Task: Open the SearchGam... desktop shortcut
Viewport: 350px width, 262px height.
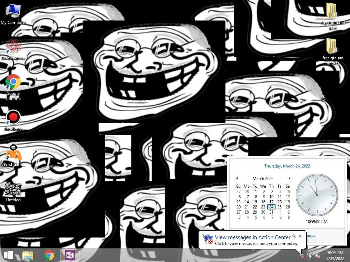Action: point(13,156)
